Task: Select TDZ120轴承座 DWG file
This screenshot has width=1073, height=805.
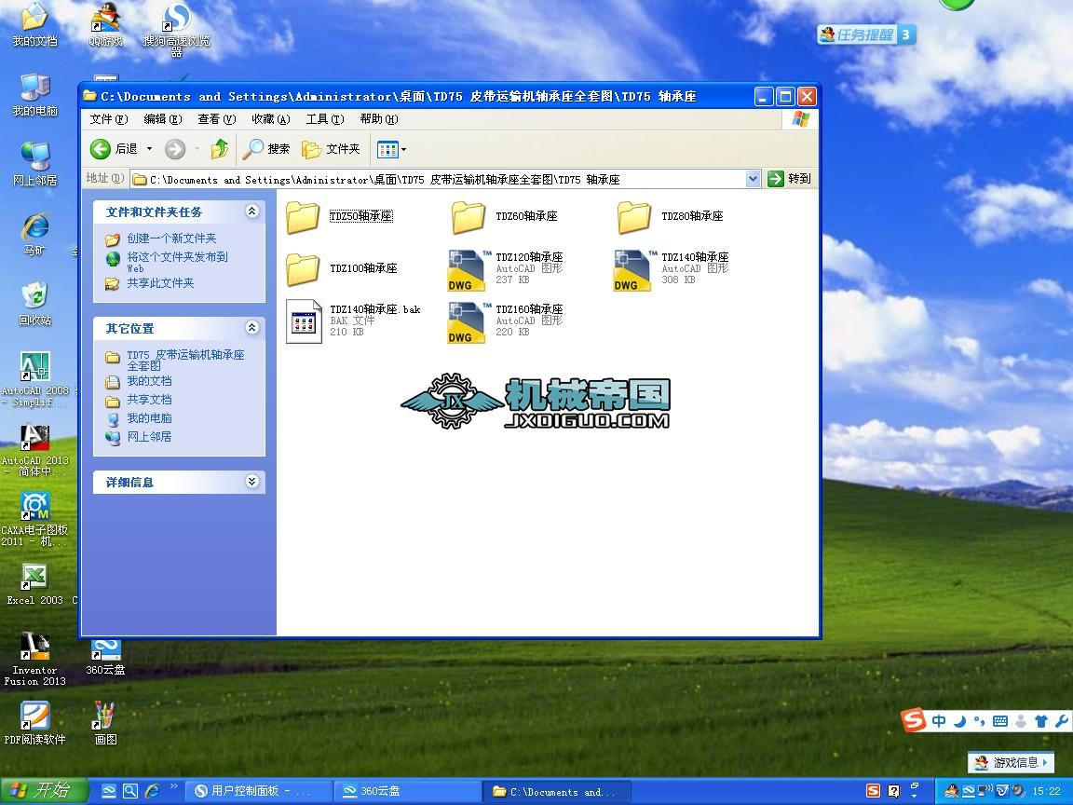Action: point(506,269)
